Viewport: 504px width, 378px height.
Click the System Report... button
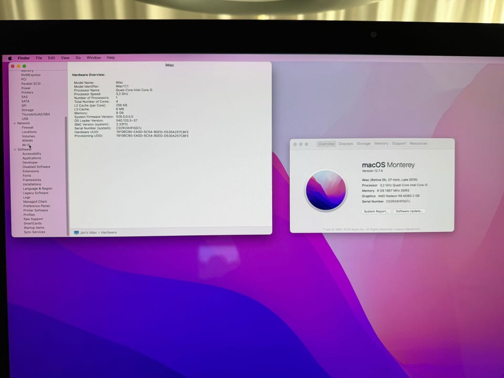pos(376,212)
